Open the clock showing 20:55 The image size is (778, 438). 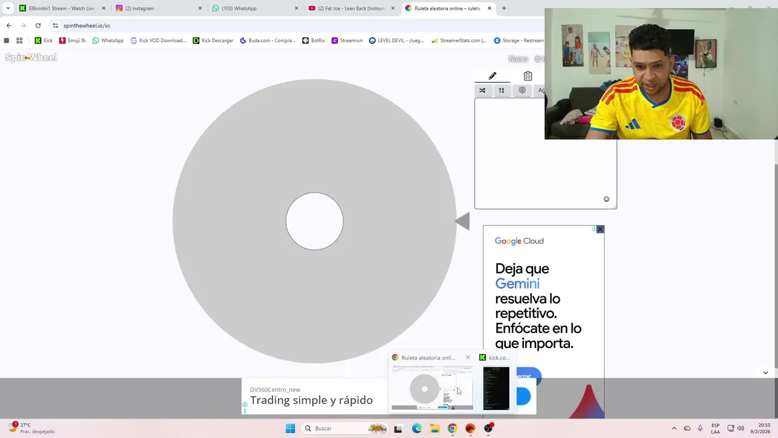point(760,428)
